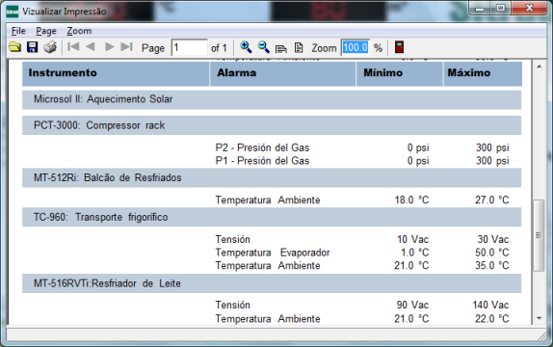Click the Mínimo column header
Screen dimensions: 553x347
coord(400,73)
